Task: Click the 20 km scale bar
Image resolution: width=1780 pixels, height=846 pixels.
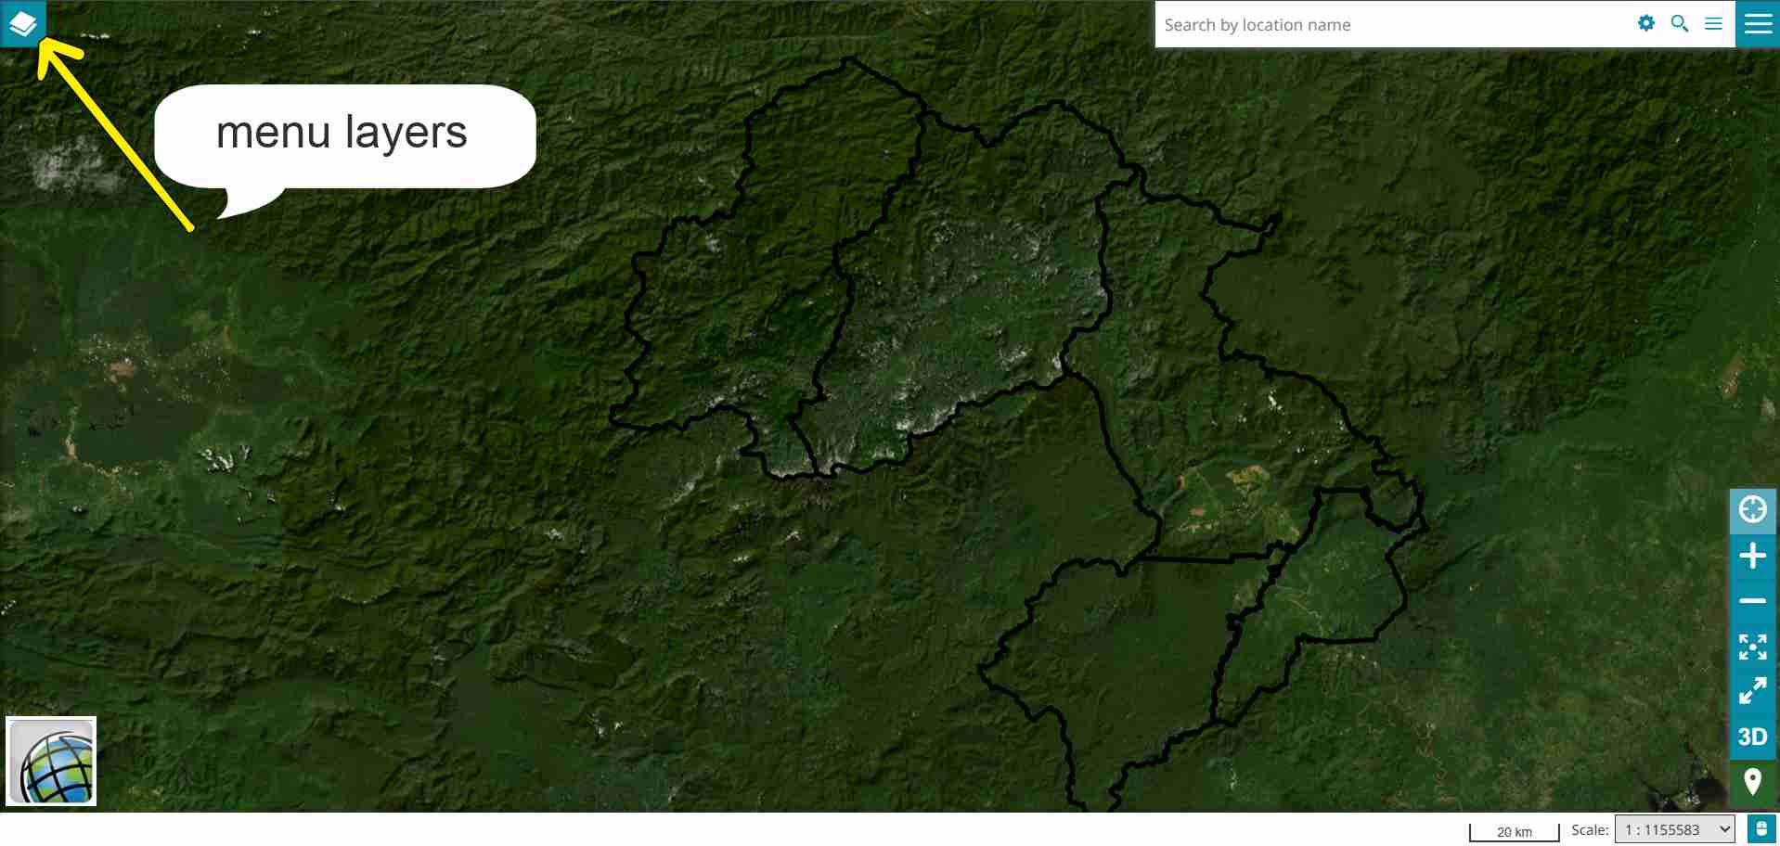Action: tap(1514, 831)
